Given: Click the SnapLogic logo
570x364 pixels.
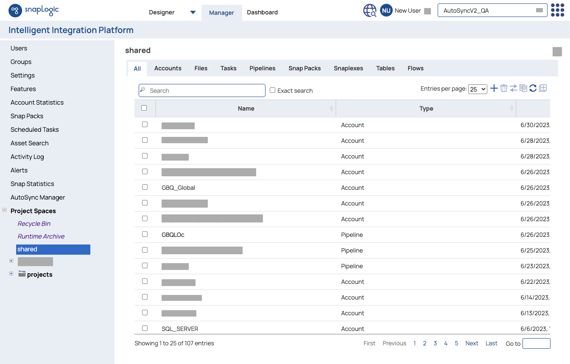Looking at the screenshot, I should click(x=34, y=11).
